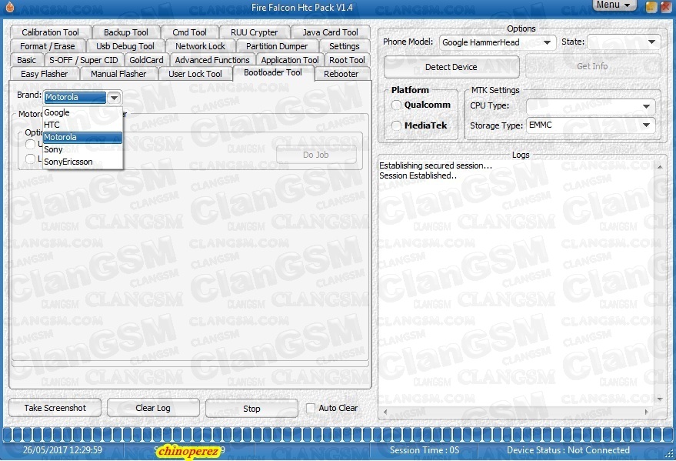Open the S-OFF / Super CID tab

(83, 60)
